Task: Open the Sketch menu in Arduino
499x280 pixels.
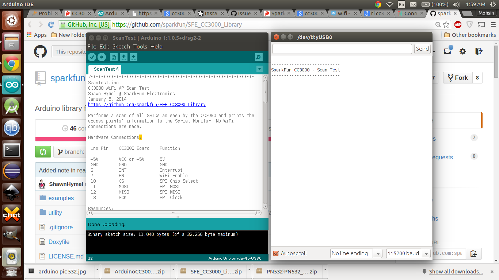Action: [121, 47]
